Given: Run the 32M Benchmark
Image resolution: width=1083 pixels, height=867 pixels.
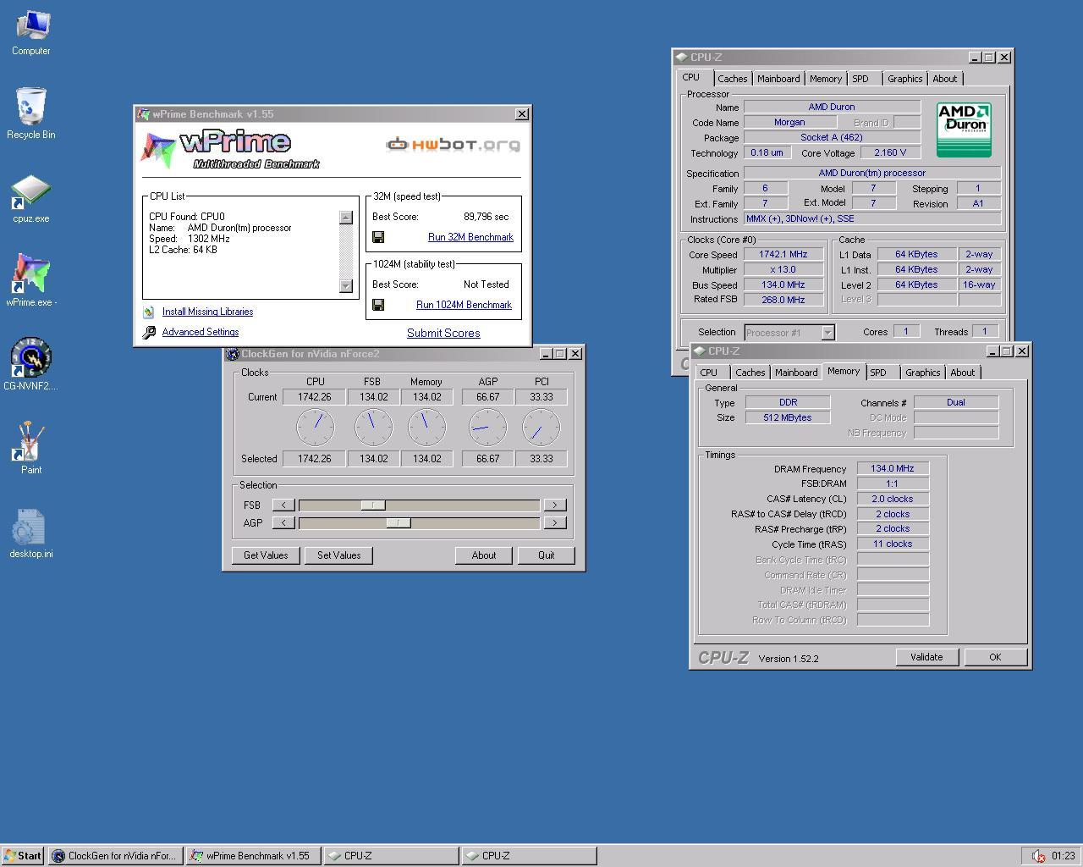Looking at the screenshot, I should click(x=470, y=237).
